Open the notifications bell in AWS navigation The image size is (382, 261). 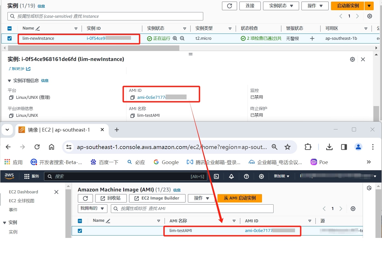(x=231, y=176)
